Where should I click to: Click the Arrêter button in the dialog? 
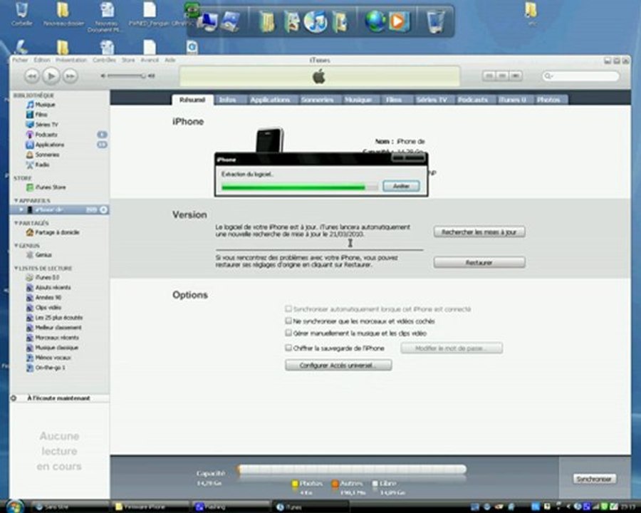(401, 186)
